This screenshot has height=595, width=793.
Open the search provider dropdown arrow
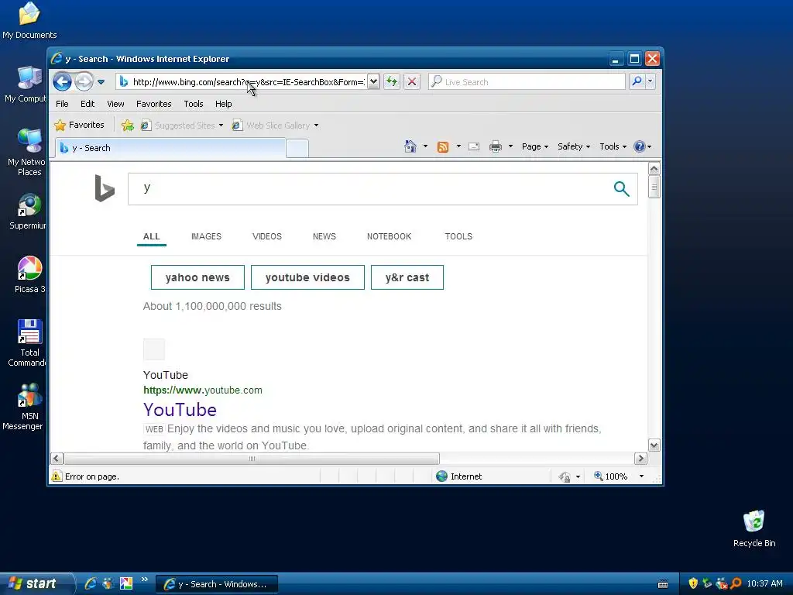[651, 81]
